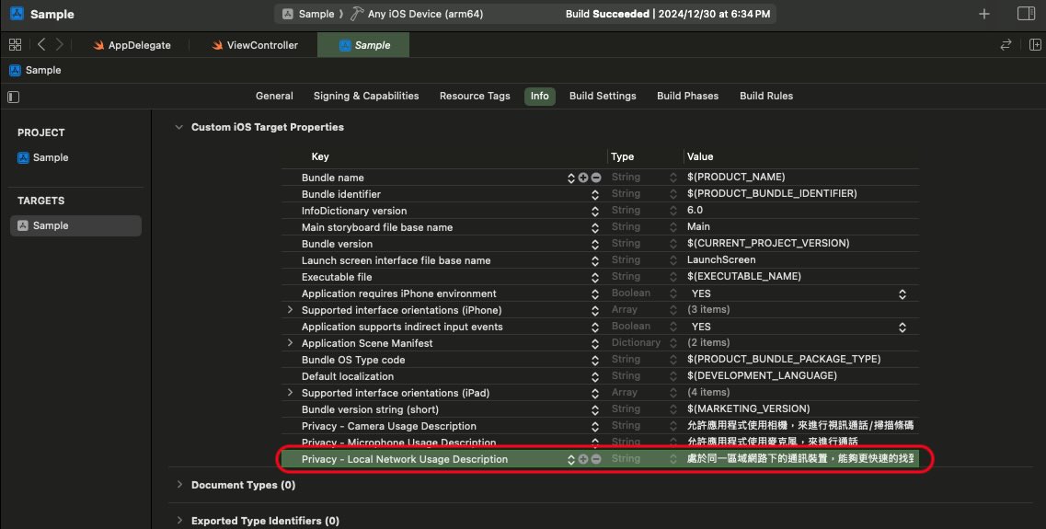This screenshot has width=1046, height=529.
Task: Open key stepper for Bundle name
Action: point(571,178)
